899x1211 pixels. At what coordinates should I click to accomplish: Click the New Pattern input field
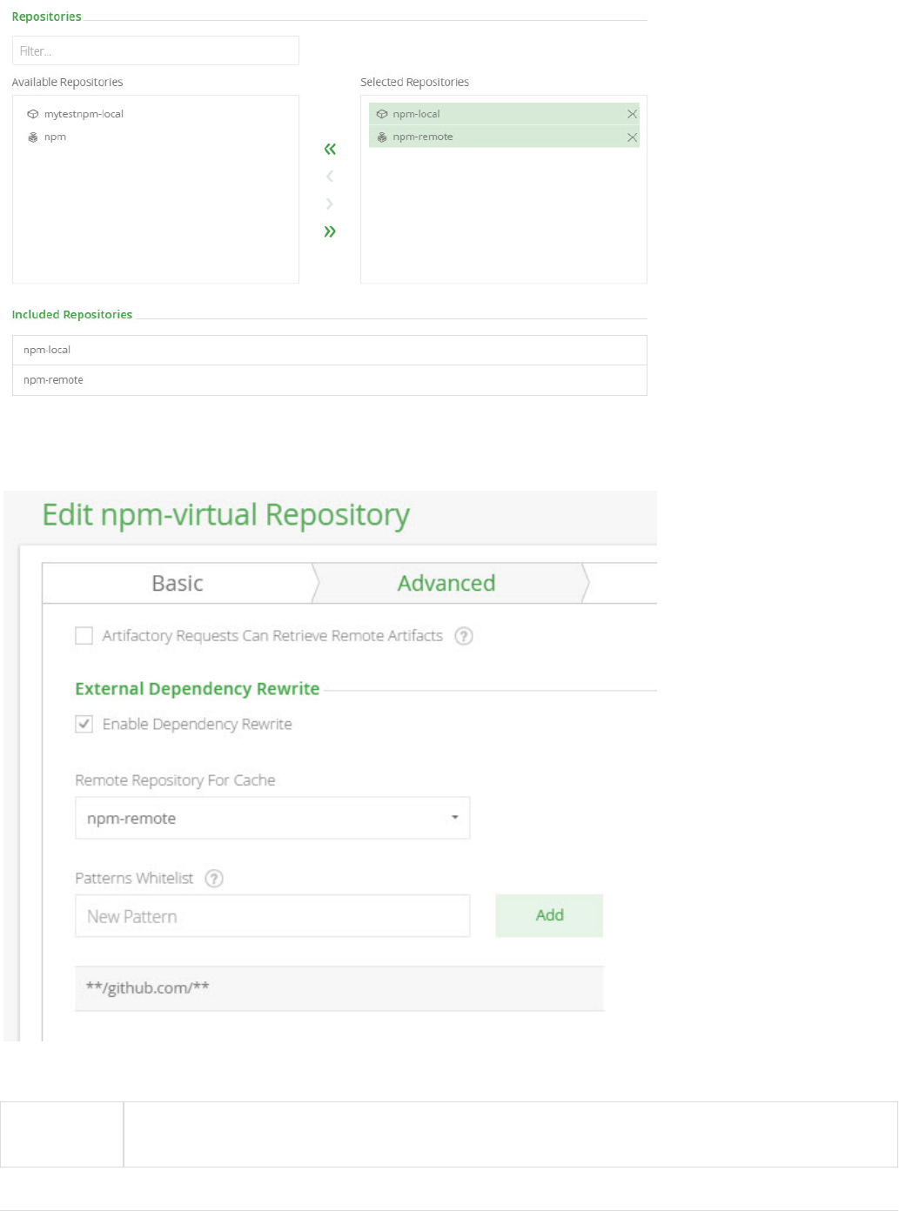point(272,916)
